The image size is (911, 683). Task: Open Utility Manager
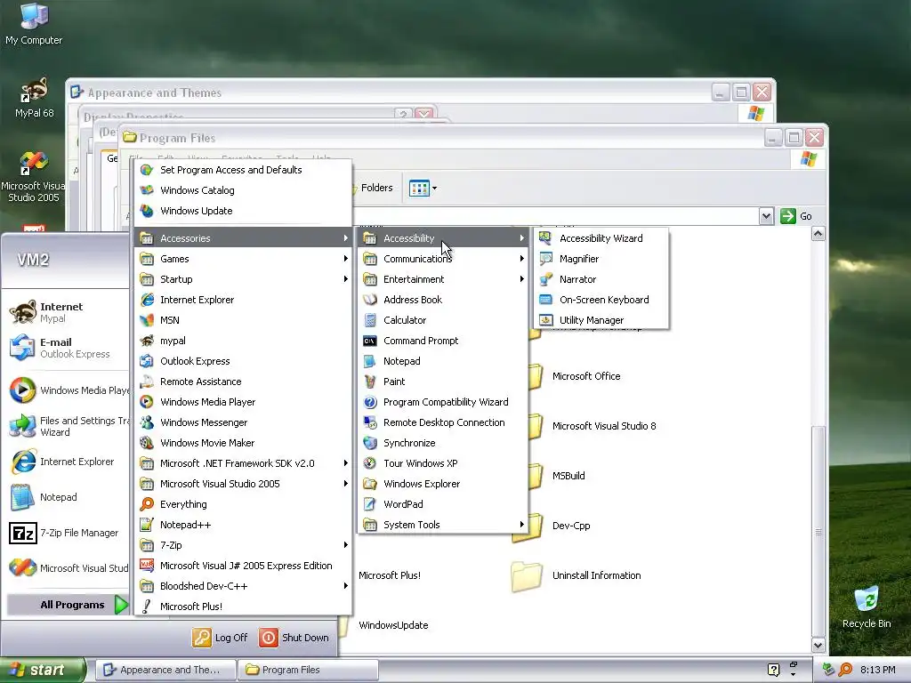pyautogui.click(x=601, y=320)
